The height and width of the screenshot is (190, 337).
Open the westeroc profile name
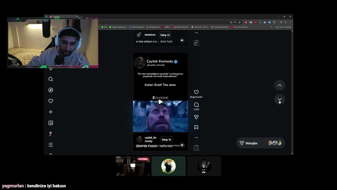point(150,35)
